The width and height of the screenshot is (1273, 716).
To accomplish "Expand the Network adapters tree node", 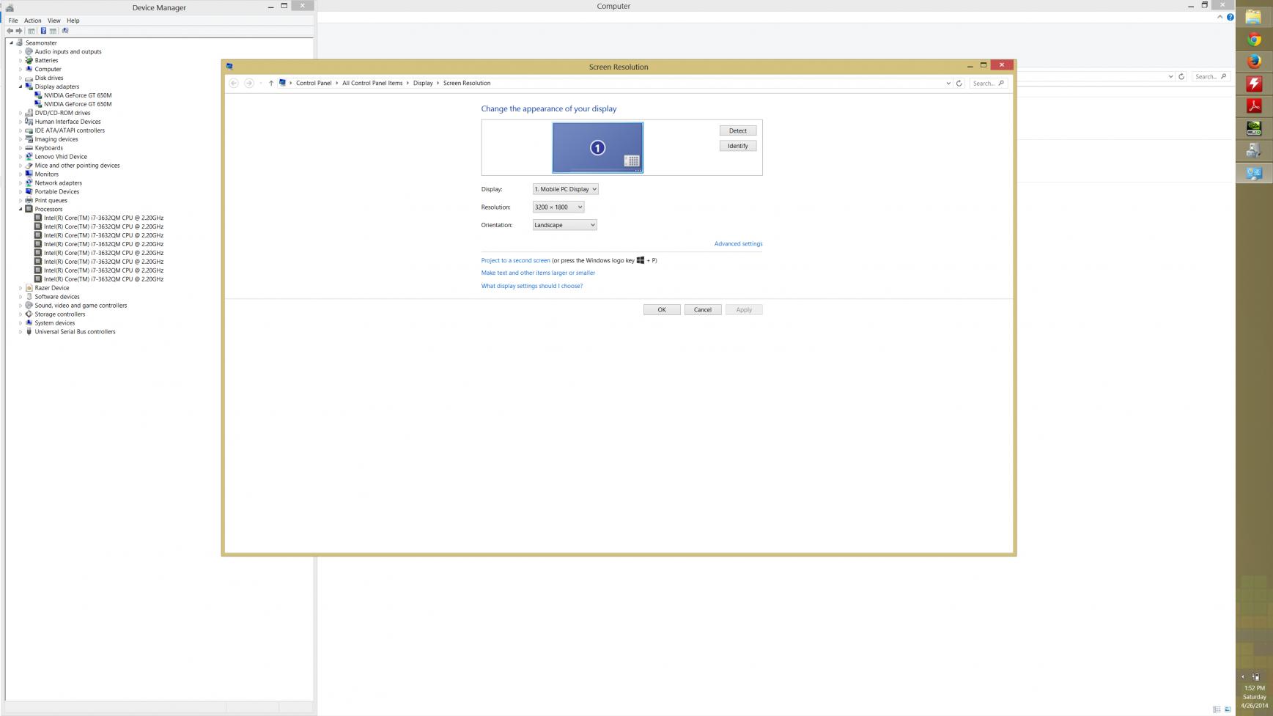I will (21, 183).
